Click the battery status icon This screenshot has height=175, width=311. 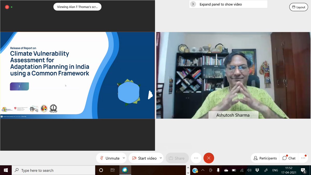tap(234, 170)
